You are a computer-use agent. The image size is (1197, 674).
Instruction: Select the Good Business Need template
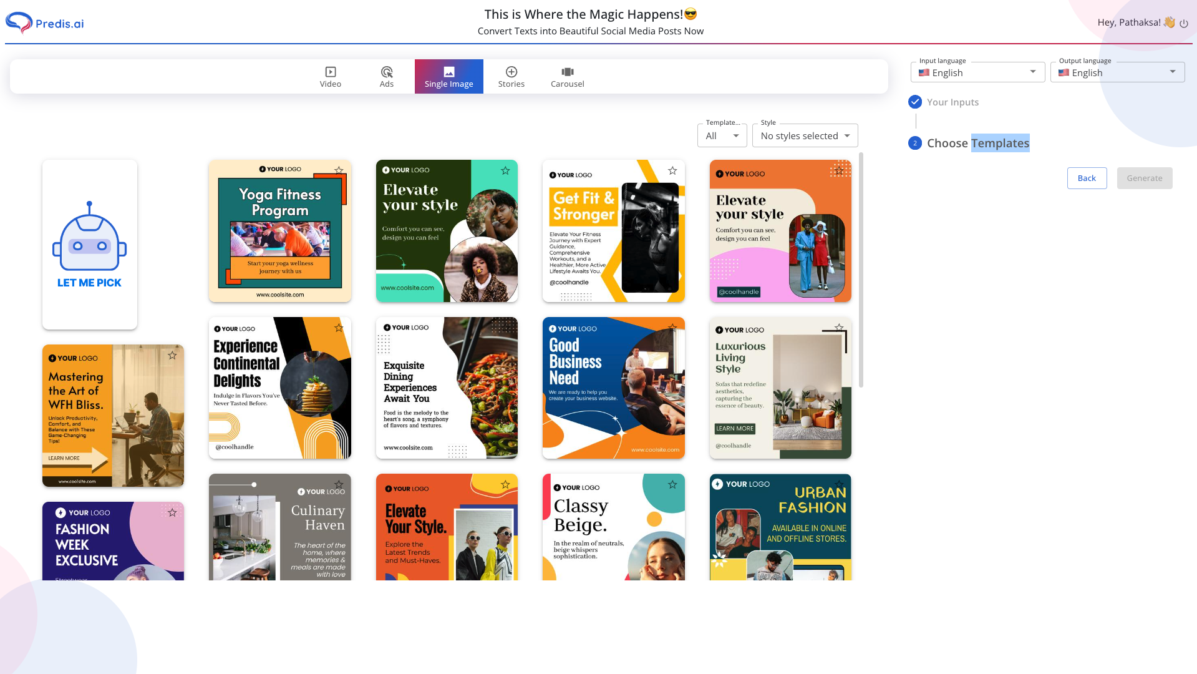[613, 388]
